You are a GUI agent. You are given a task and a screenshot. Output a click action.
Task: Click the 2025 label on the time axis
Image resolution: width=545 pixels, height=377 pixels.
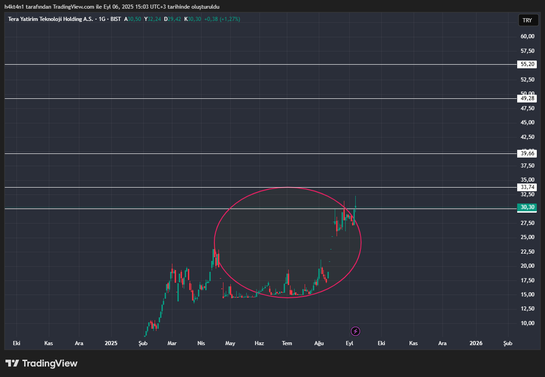pyautogui.click(x=111, y=343)
